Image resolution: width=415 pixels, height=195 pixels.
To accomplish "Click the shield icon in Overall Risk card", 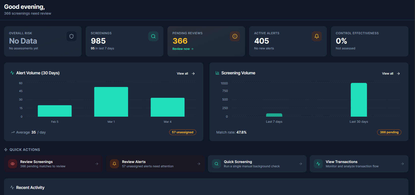I will pos(71,36).
